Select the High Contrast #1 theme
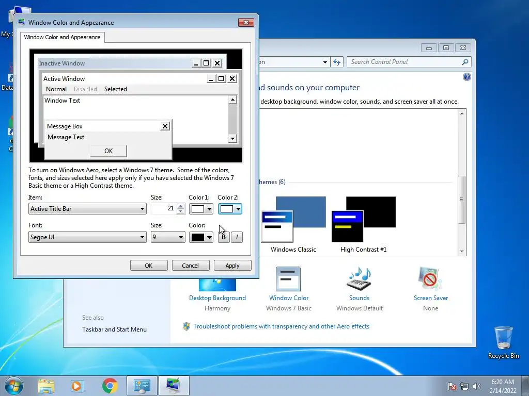This screenshot has width=529, height=396. (363, 224)
